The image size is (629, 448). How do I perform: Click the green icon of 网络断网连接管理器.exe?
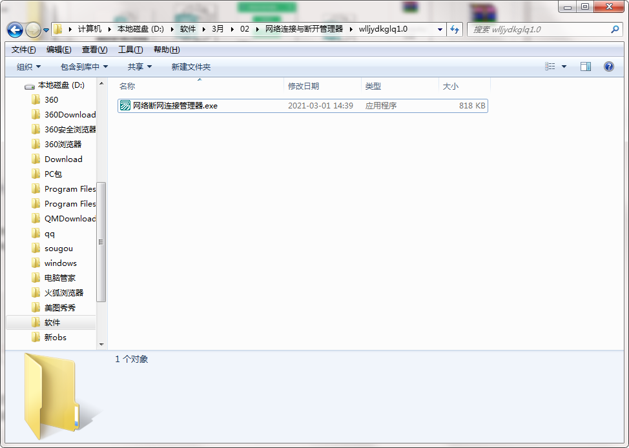(125, 105)
